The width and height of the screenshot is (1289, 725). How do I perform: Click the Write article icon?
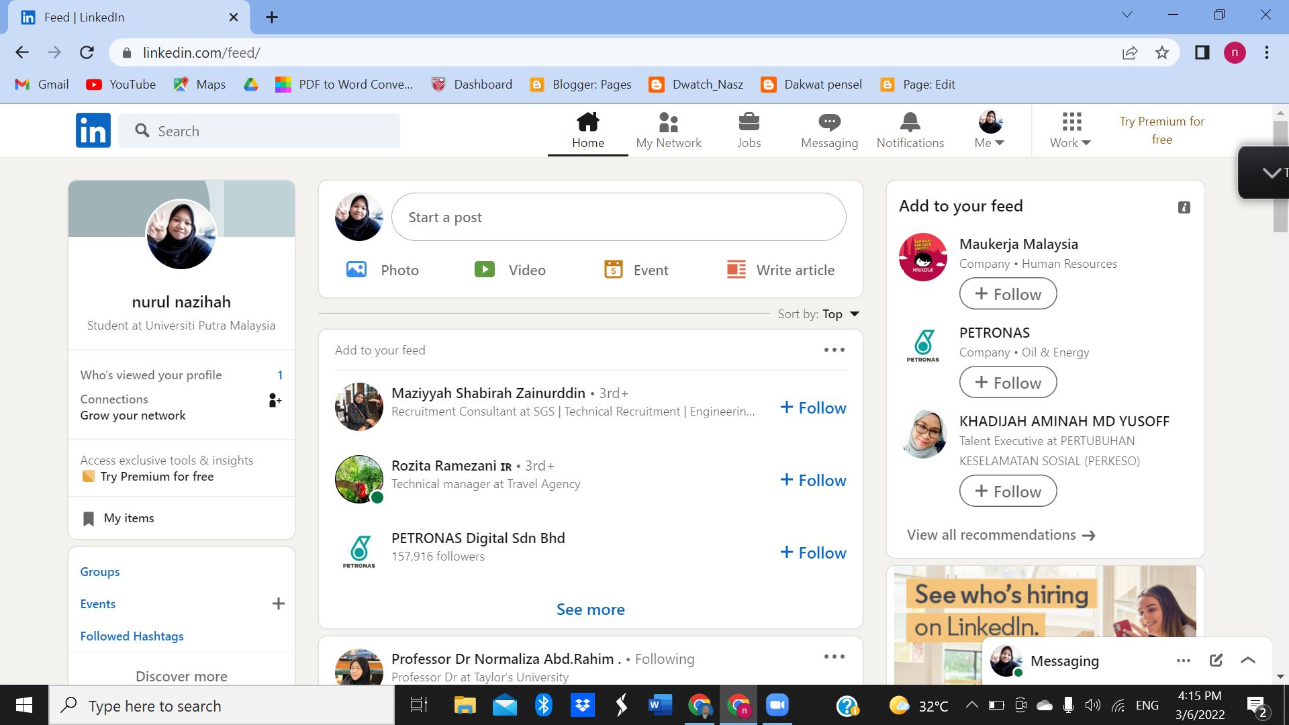pyautogui.click(x=736, y=270)
